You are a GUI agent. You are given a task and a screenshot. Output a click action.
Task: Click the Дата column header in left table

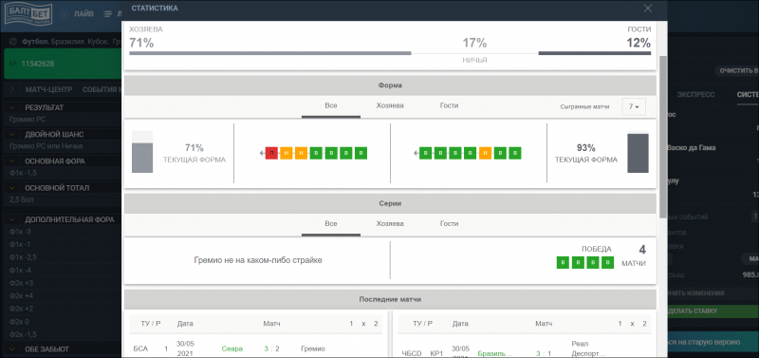coord(185,324)
